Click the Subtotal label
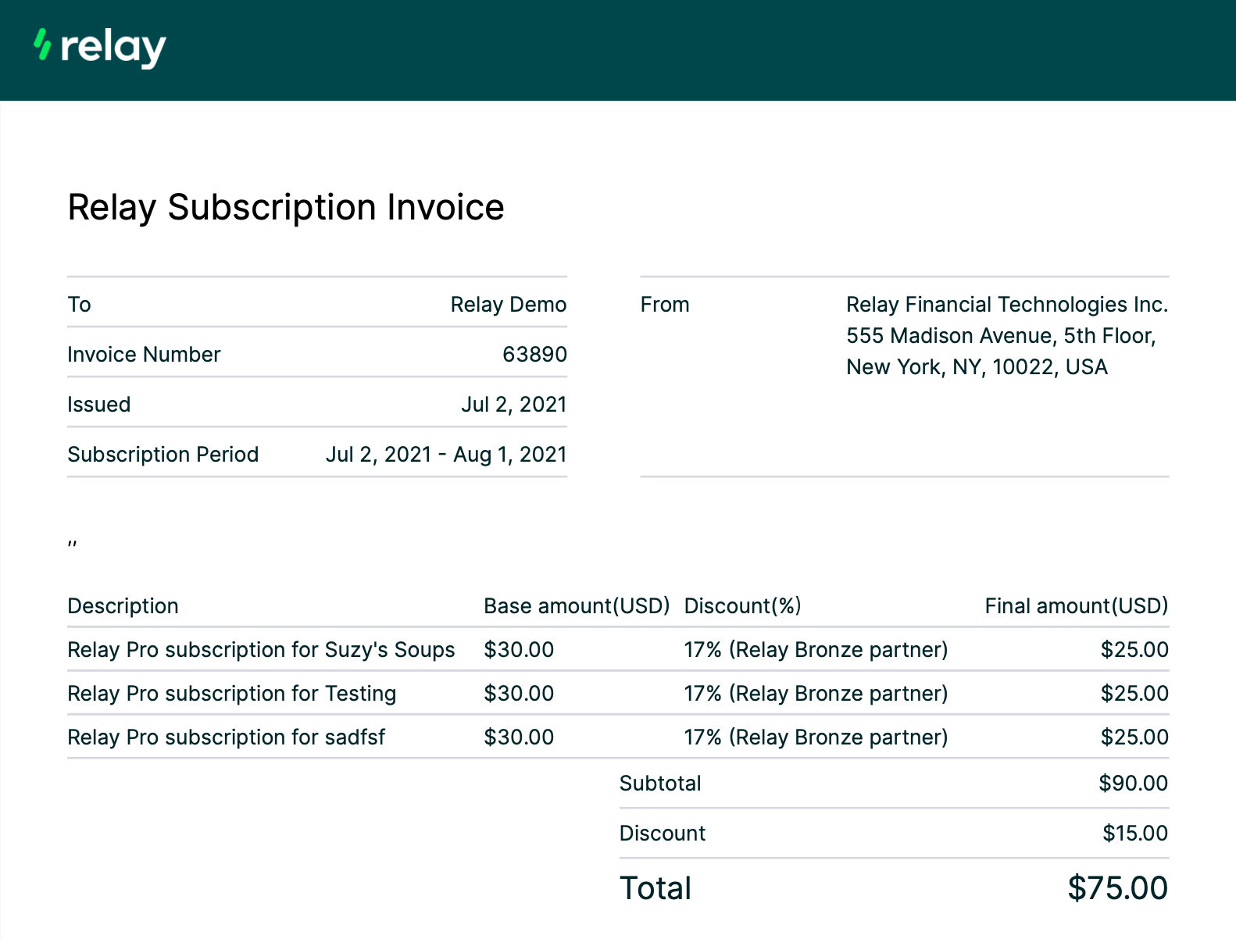 (660, 784)
